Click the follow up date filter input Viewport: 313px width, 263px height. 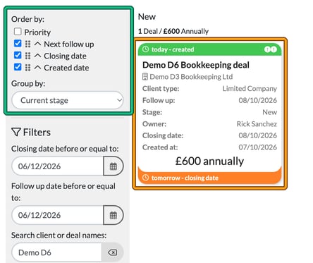(x=58, y=215)
